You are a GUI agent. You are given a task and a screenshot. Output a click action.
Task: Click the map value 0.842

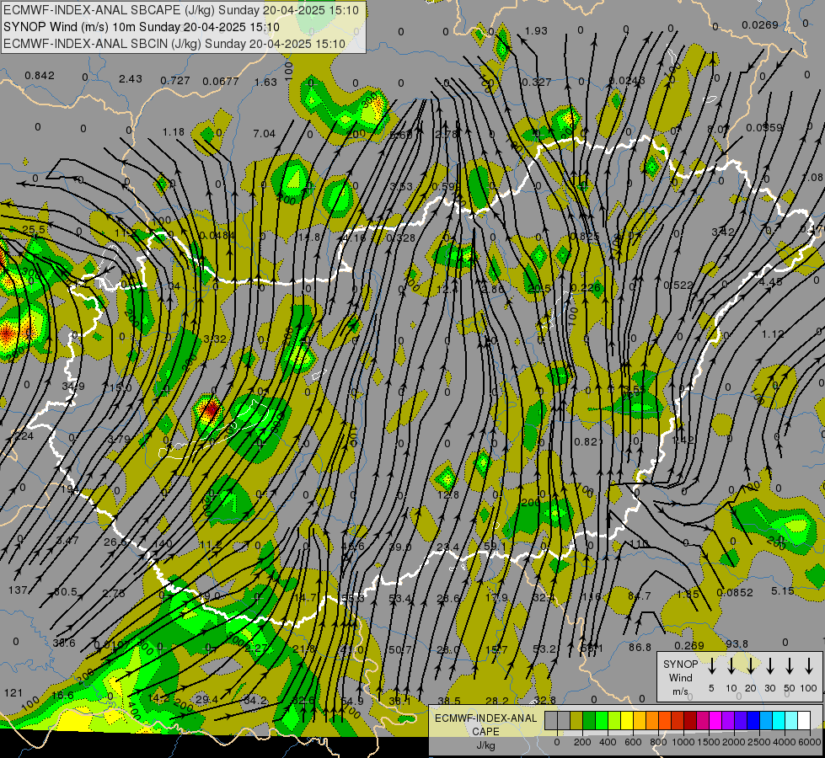tap(40, 76)
